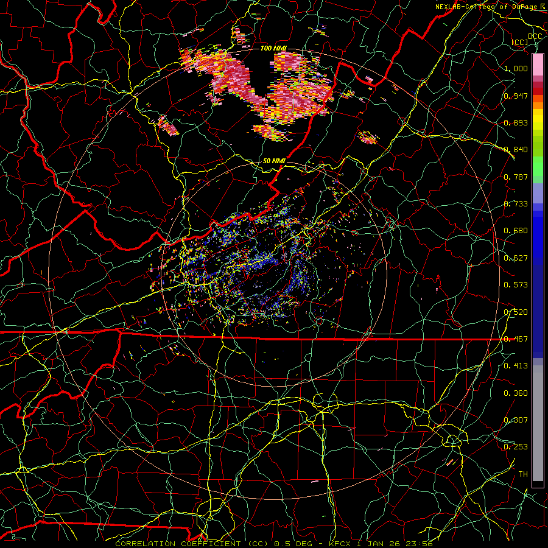Viewport: 548px width, 548px height.
Task: Click the 100 NMI range ring label
Action: 273,48
